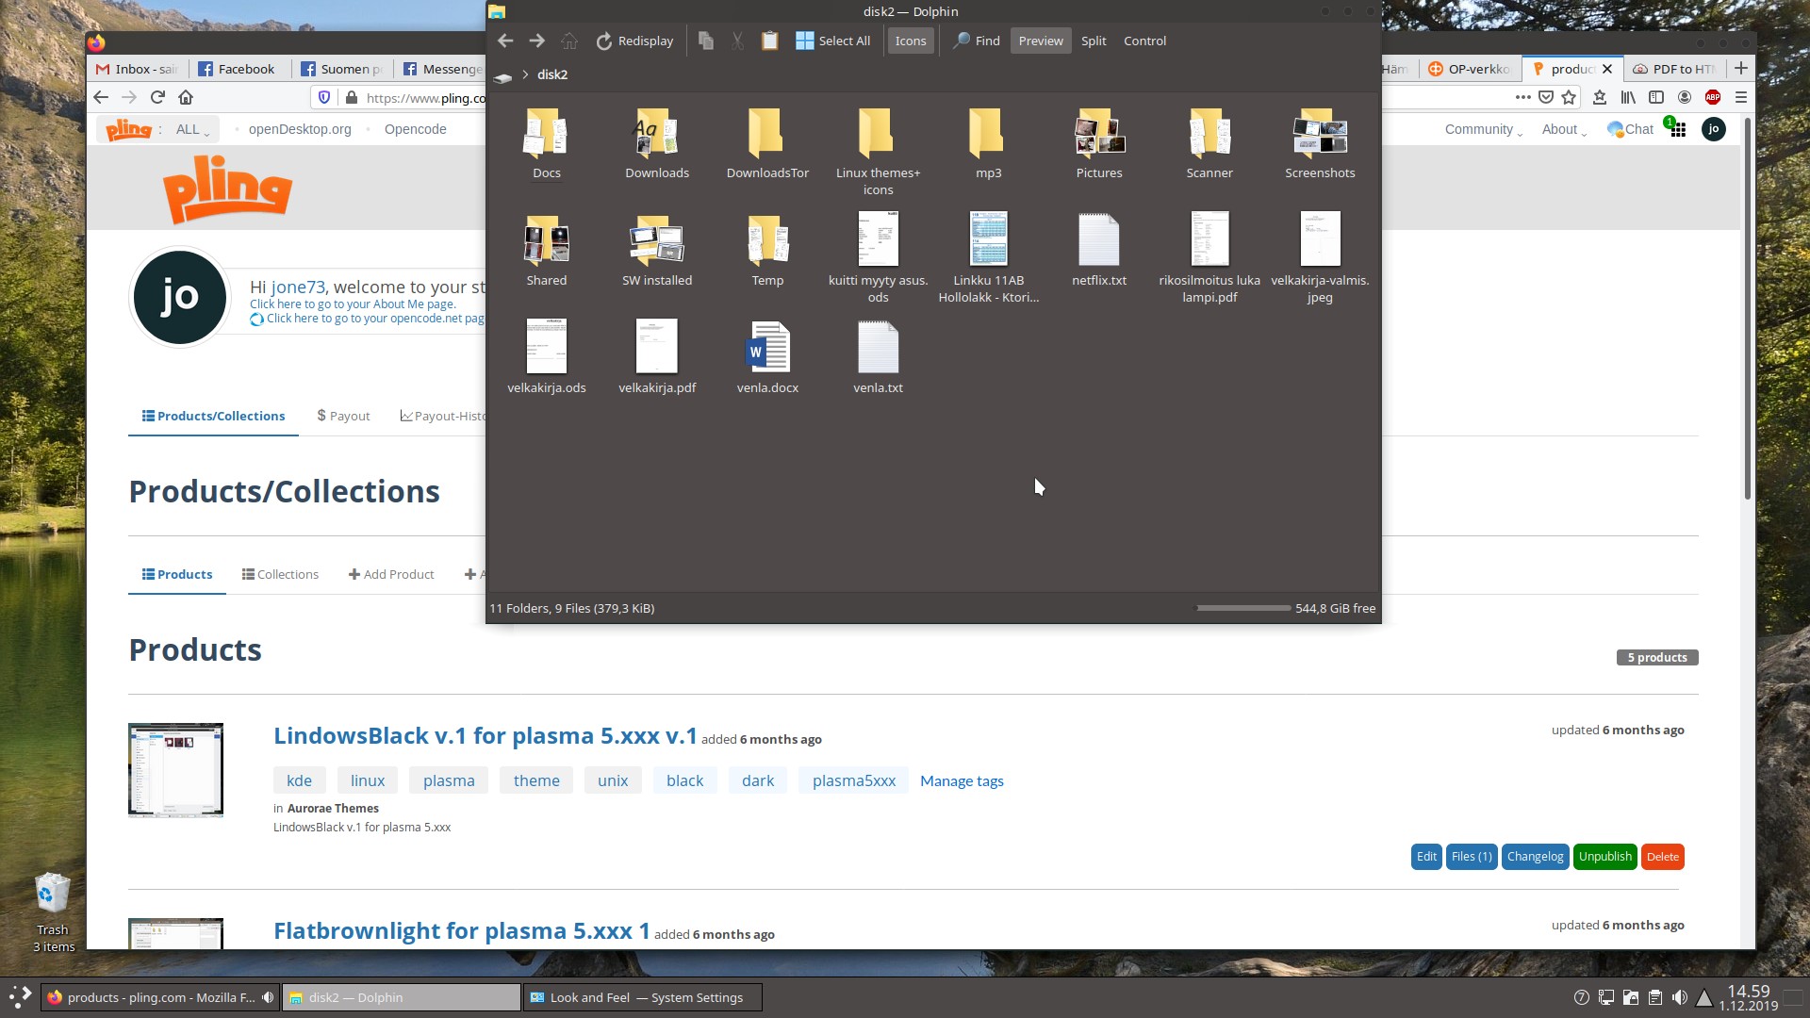Switch to the PDF to HTML tab in Firefox
Viewport: 1810px width, 1018px height.
[1674, 69]
